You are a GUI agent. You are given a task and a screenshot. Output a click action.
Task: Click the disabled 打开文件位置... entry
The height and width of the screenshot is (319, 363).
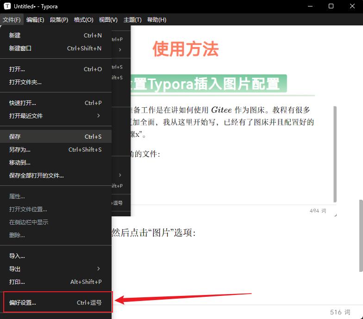point(56,209)
